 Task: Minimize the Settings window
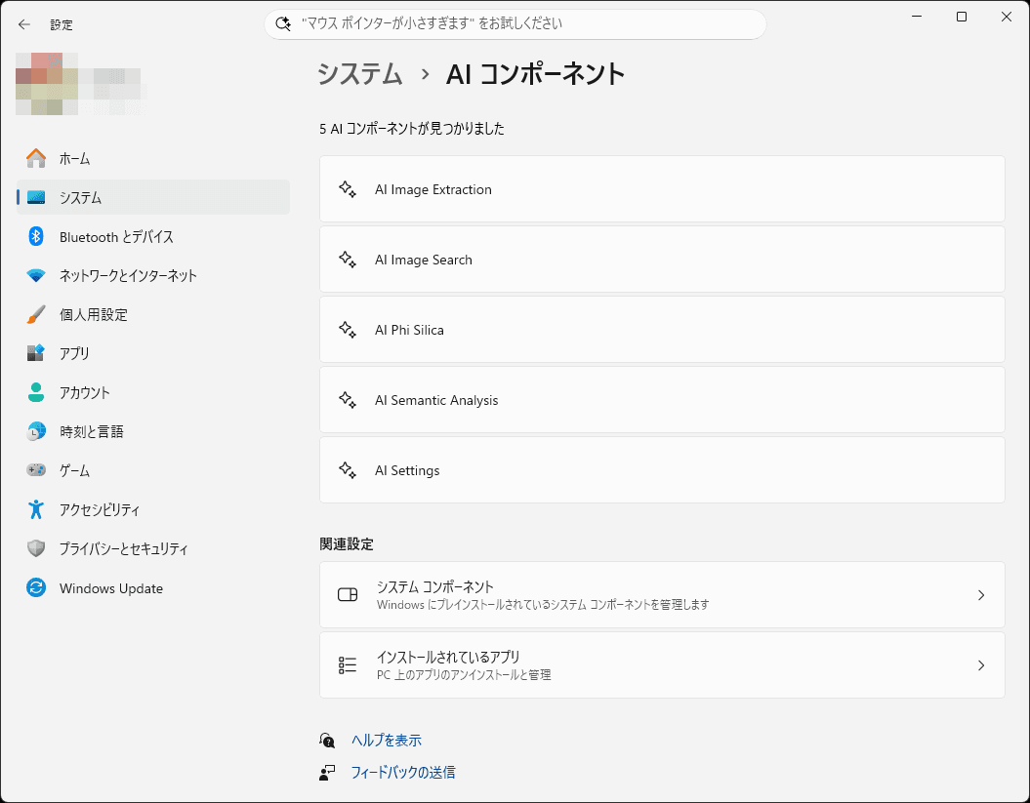click(917, 17)
